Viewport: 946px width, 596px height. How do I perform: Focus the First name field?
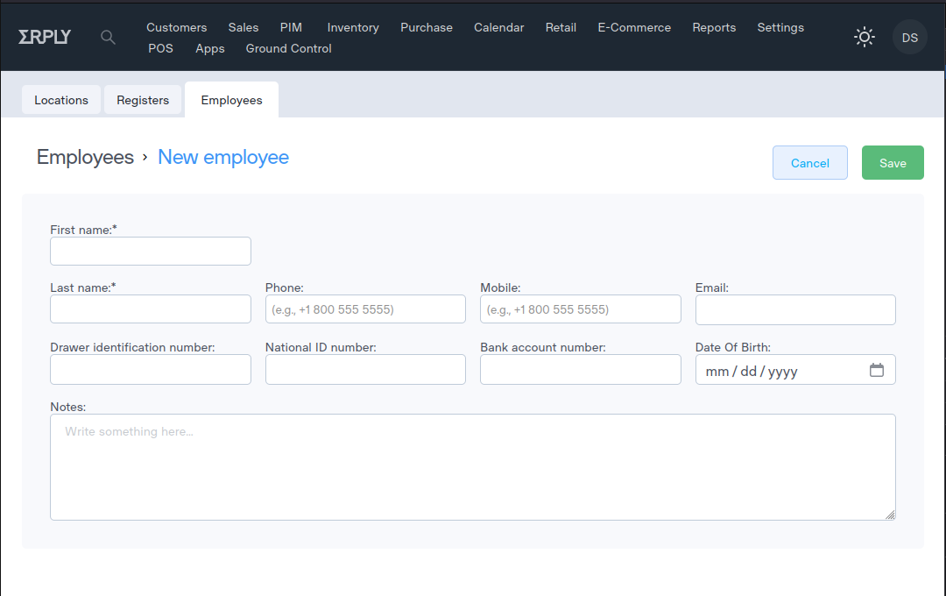tap(151, 252)
